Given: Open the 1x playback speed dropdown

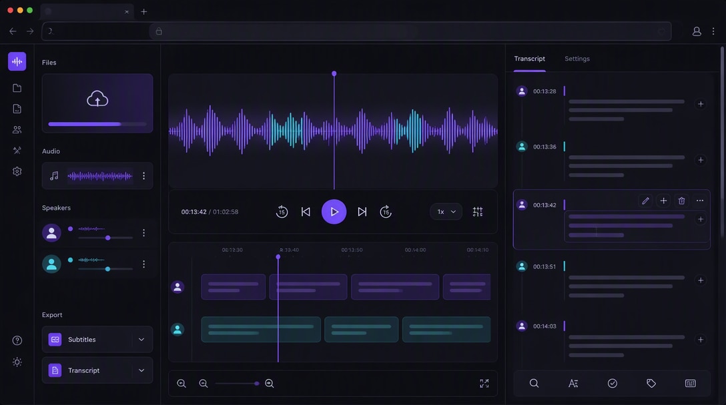Looking at the screenshot, I should 446,212.
